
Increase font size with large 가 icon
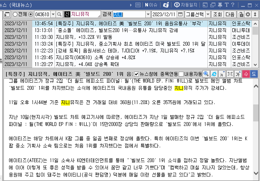tap(238, 74)
